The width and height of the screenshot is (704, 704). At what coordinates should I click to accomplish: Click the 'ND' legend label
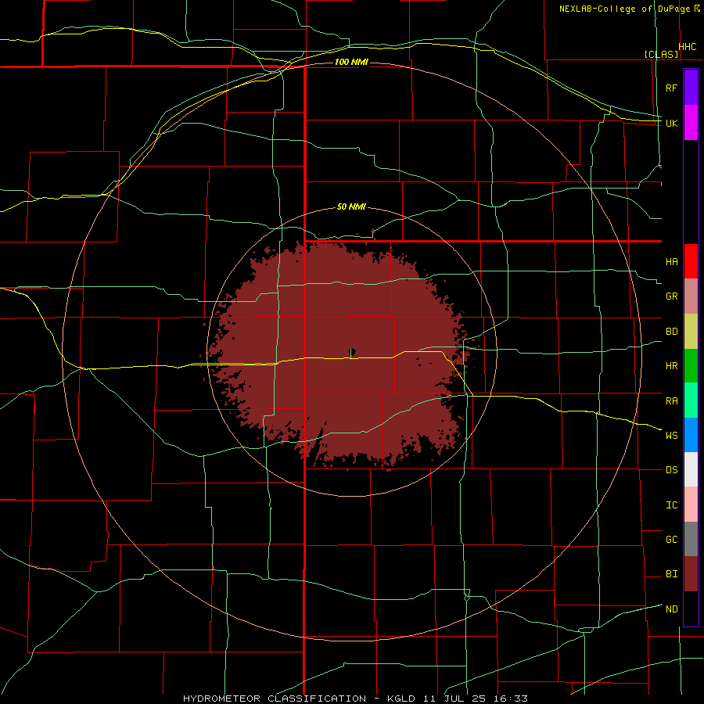coord(672,609)
